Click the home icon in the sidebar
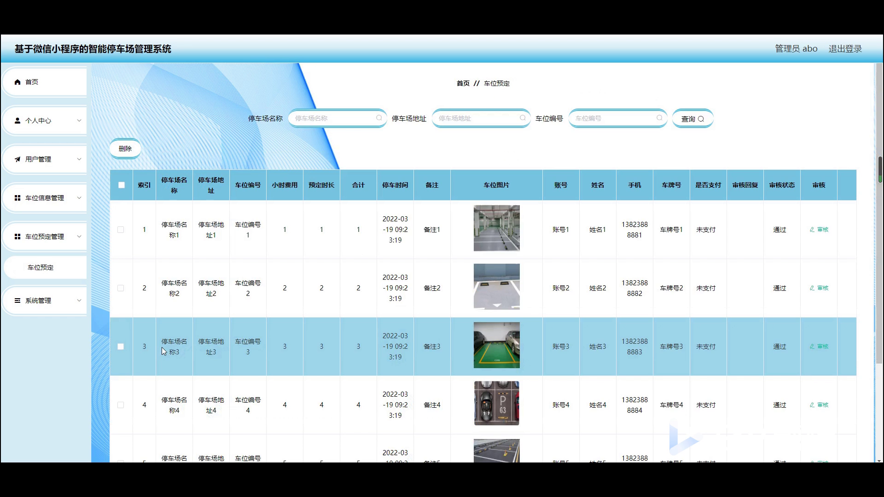Viewport: 884px width, 497px height. pos(17,82)
